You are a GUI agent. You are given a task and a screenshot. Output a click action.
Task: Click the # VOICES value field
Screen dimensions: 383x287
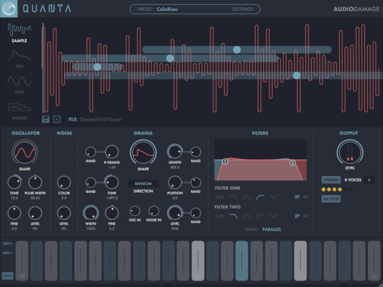369,180
